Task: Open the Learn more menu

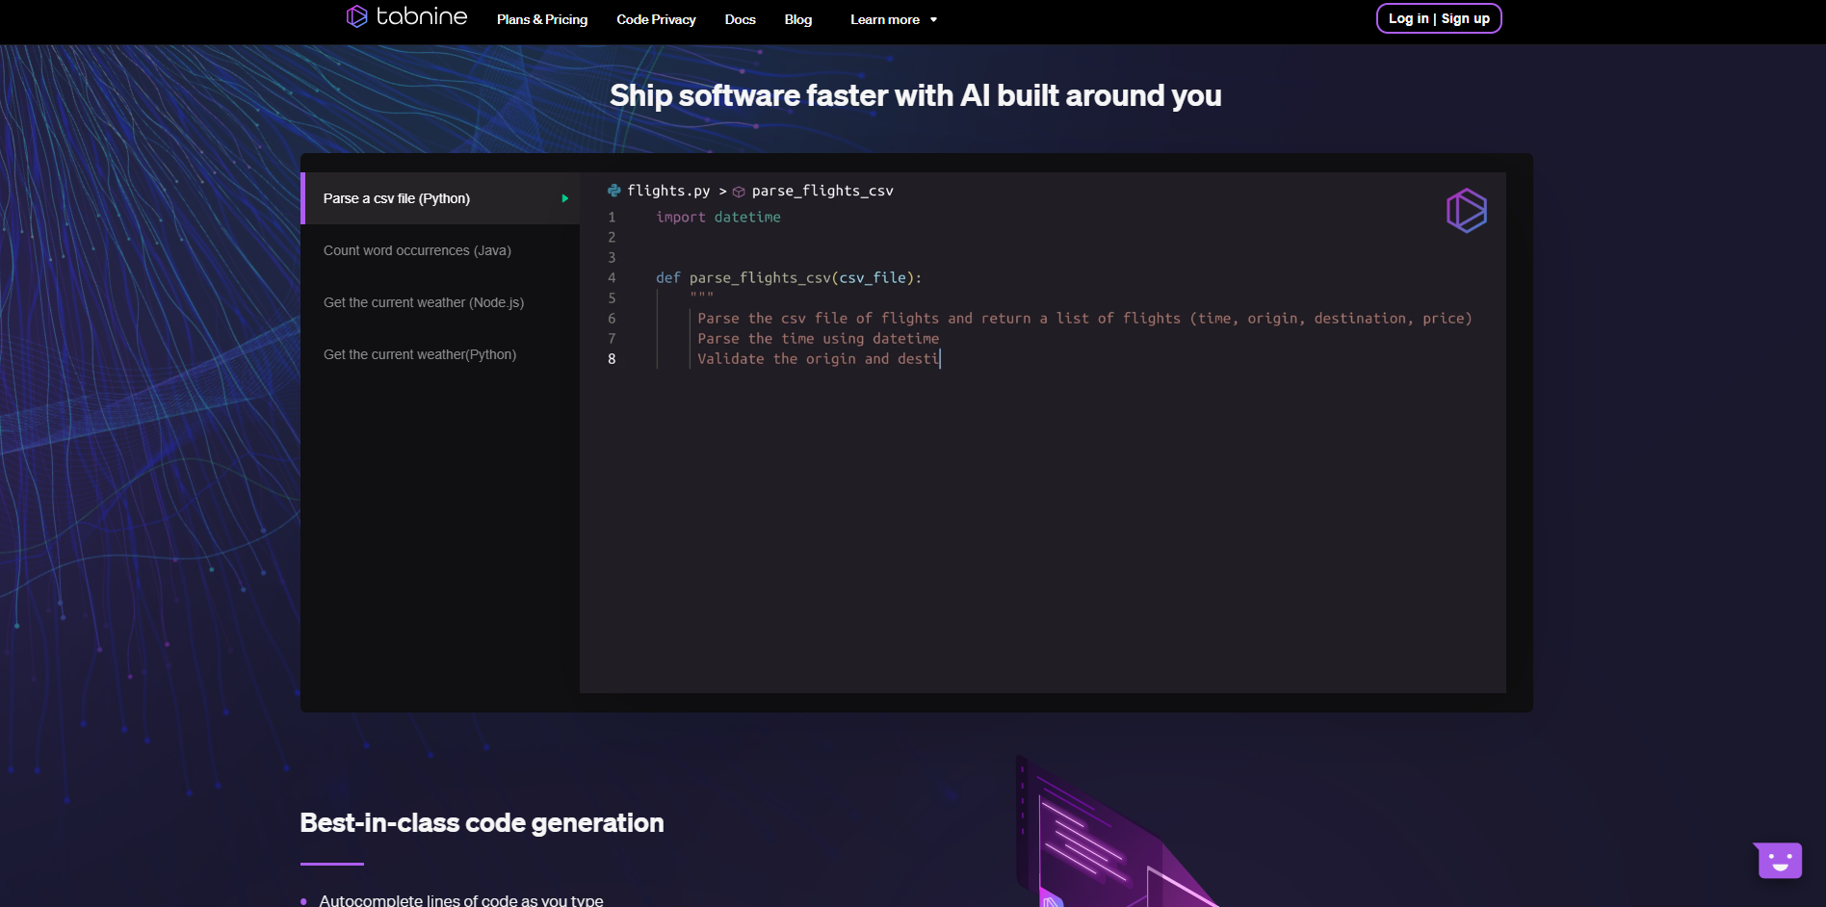Action: coord(884,20)
